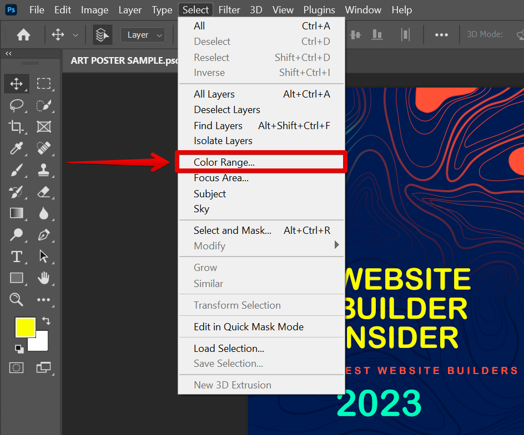Reset default foreground and background colors
Image resolution: width=524 pixels, height=435 pixels.
(19, 349)
